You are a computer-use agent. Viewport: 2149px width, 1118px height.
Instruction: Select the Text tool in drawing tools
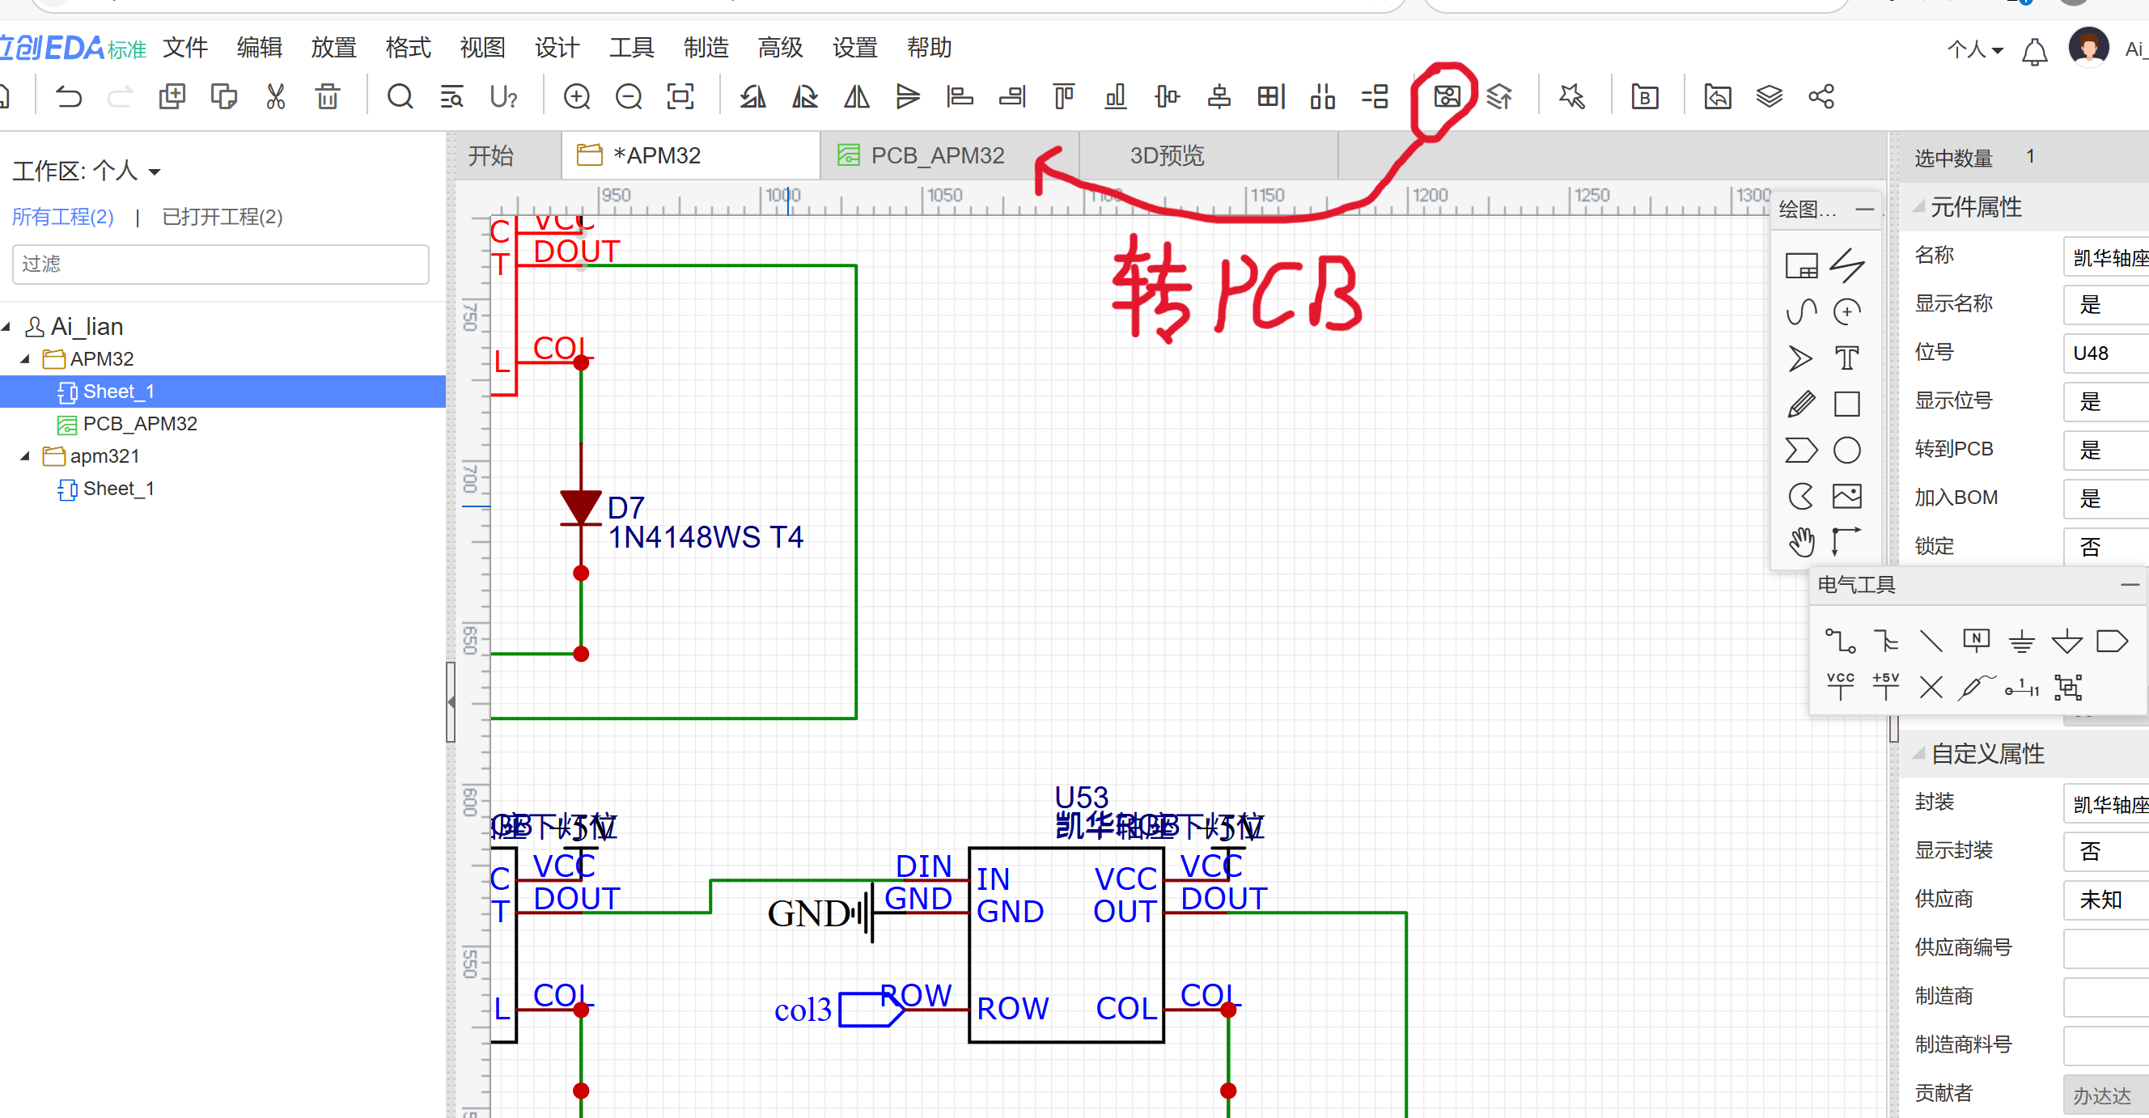click(x=1846, y=358)
